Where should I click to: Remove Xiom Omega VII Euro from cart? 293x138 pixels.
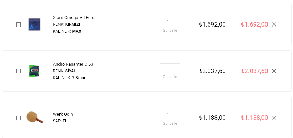pos(274,24)
